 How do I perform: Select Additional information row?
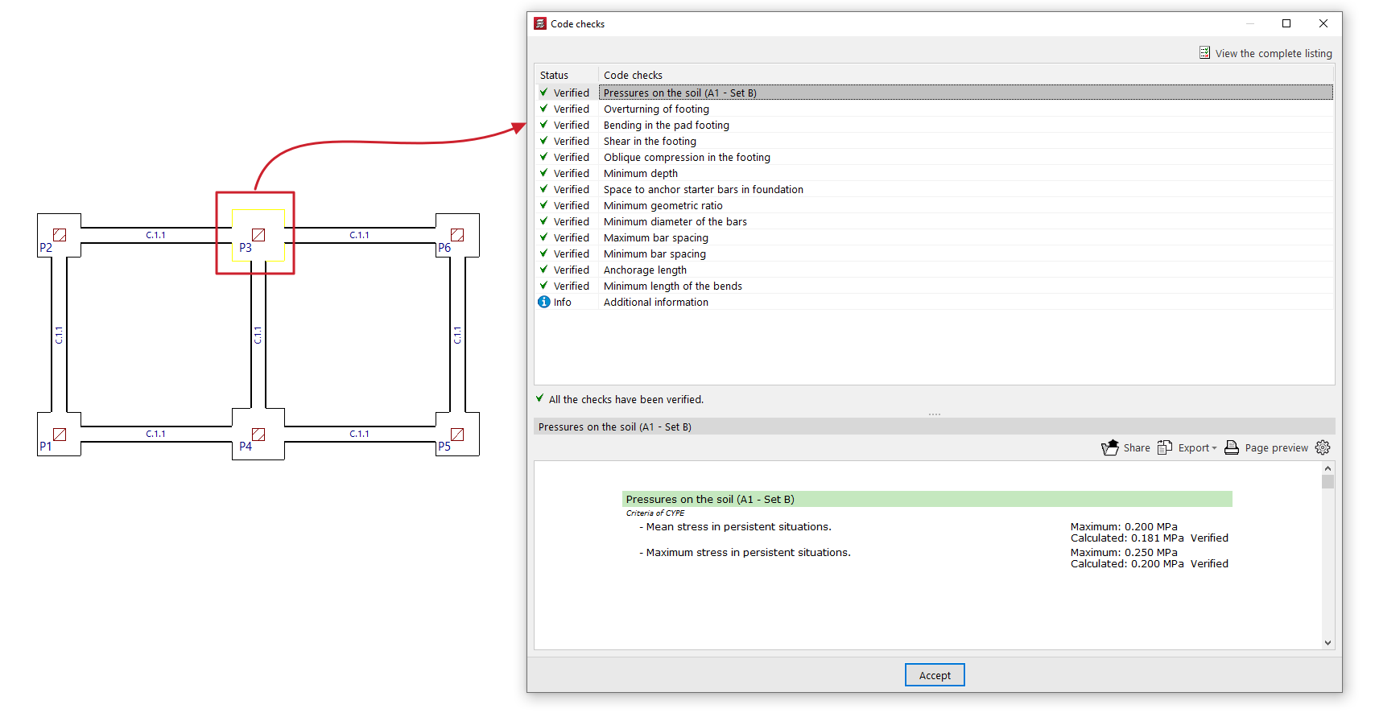934,302
